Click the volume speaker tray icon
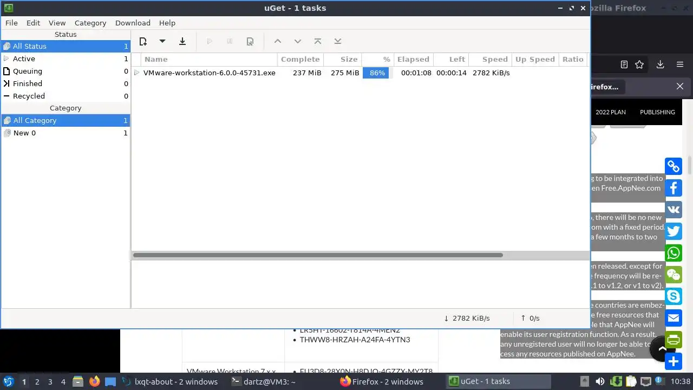Viewport: 693px width, 390px height. coord(600,381)
